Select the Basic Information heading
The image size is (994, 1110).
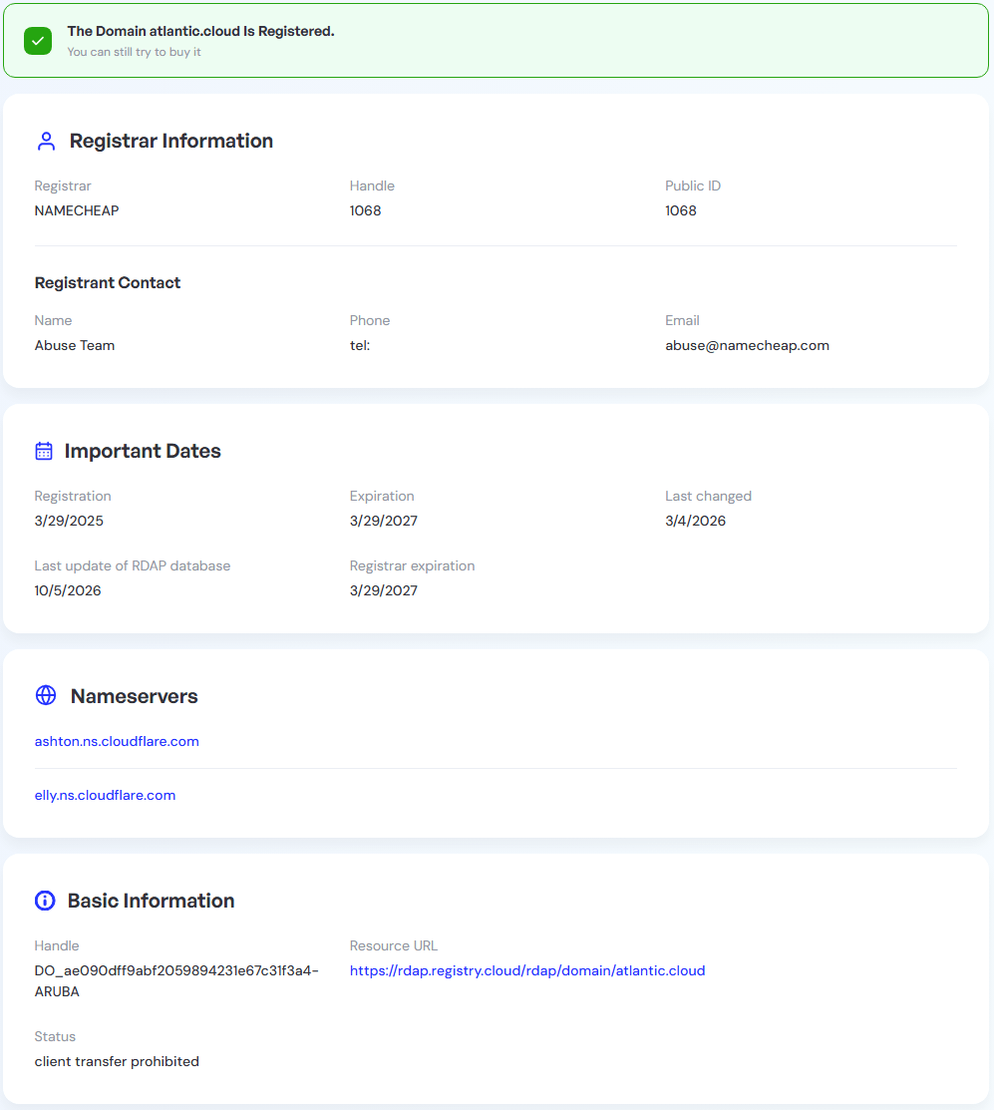[x=151, y=901]
